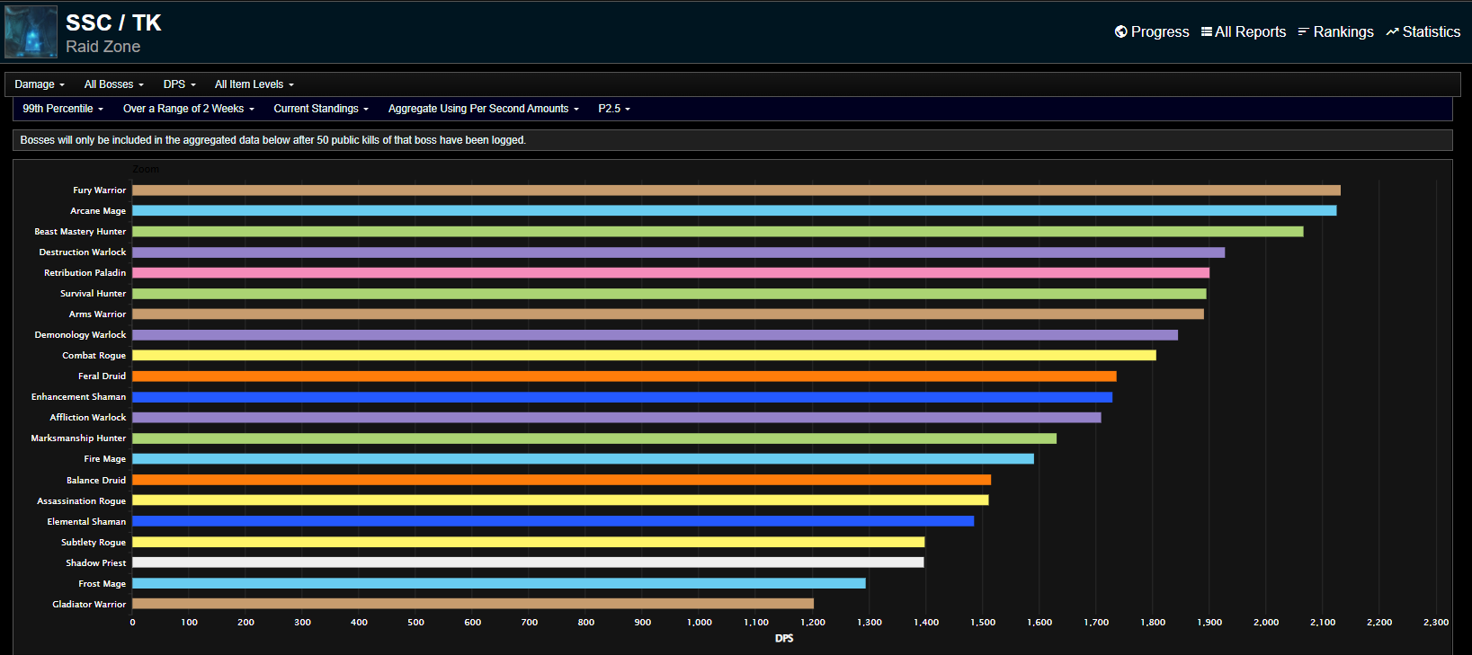This screenshot has width=1472, height=655.
Task: Open Aggregate Using Per Second Amounts dropdown
Action: pos(484,109)
